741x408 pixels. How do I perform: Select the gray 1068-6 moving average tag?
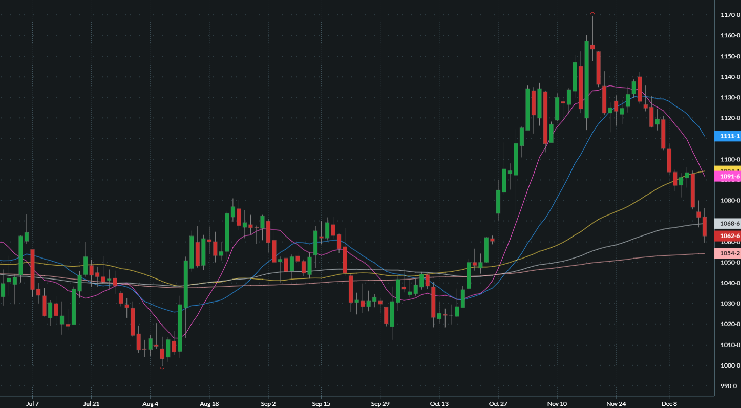730,224
